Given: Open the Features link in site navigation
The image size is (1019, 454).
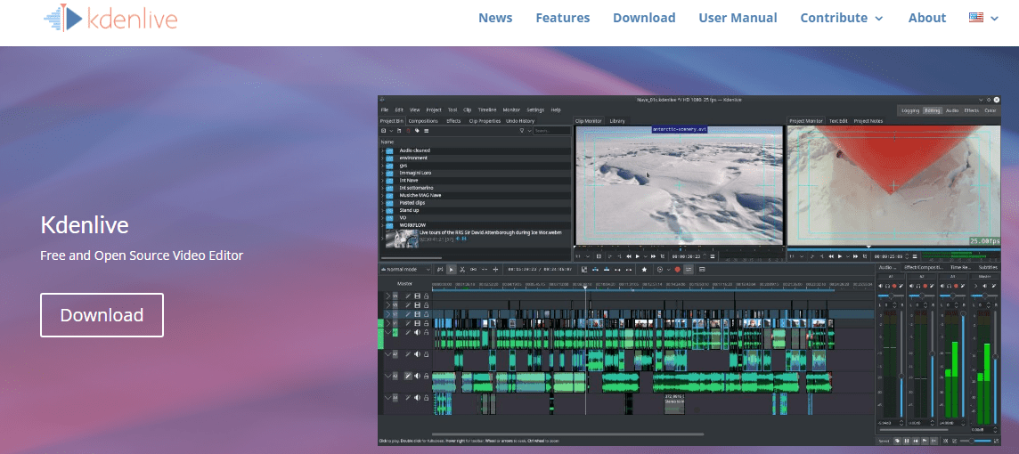Looking at the screenshot, I should pyautogui.click(x=563, y=18).
